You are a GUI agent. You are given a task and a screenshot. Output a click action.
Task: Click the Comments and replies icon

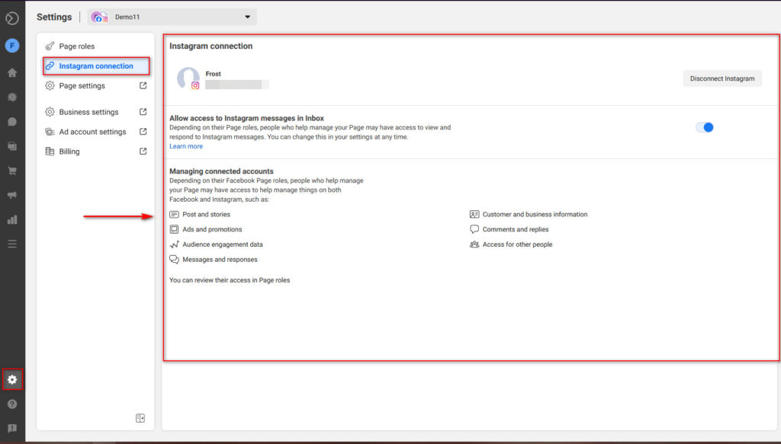coord(474,229)
